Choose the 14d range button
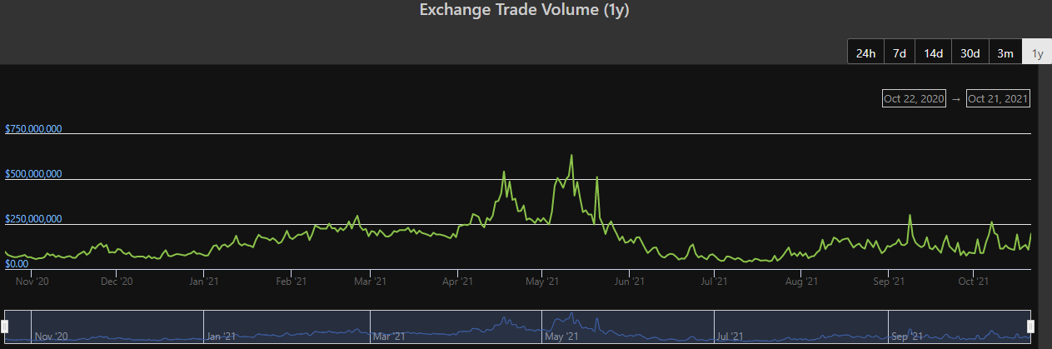Viewport: 1052px width, 349px height. 933,52
